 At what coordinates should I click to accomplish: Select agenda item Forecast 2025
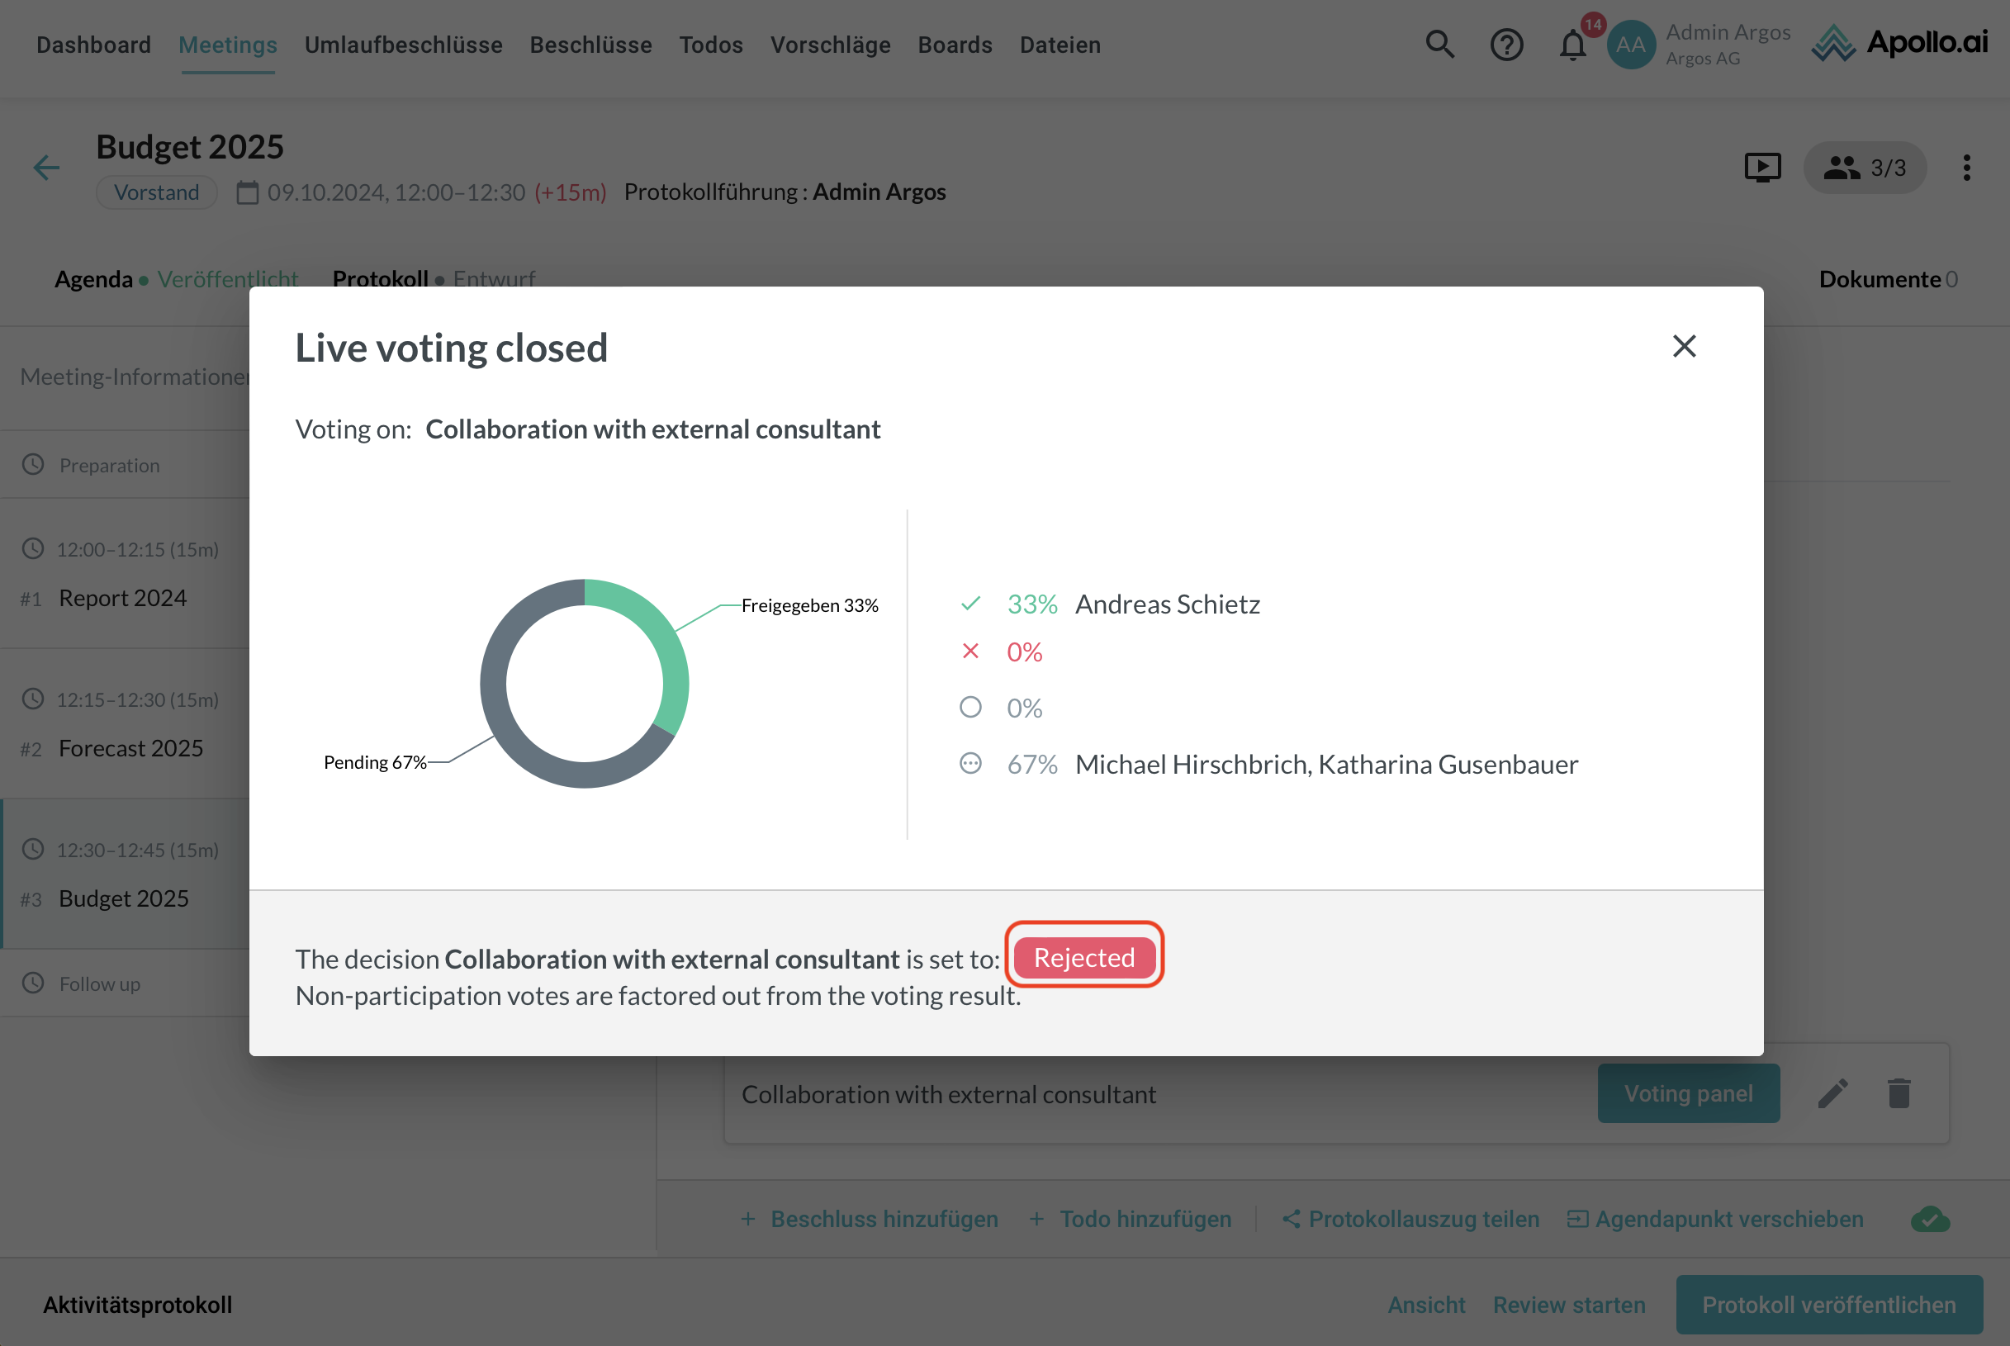click(x=130, y=748)
